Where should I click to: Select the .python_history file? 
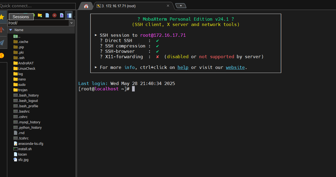28,127
